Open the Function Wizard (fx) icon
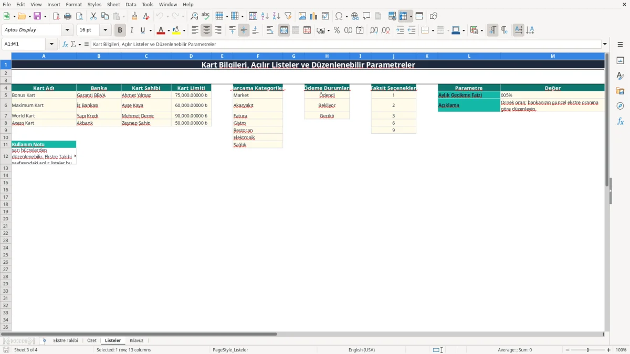630x354 pixels. pos(65,44)
